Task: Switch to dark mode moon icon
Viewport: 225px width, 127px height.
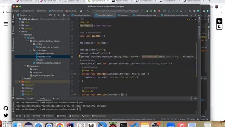Action: coord(219,27)
